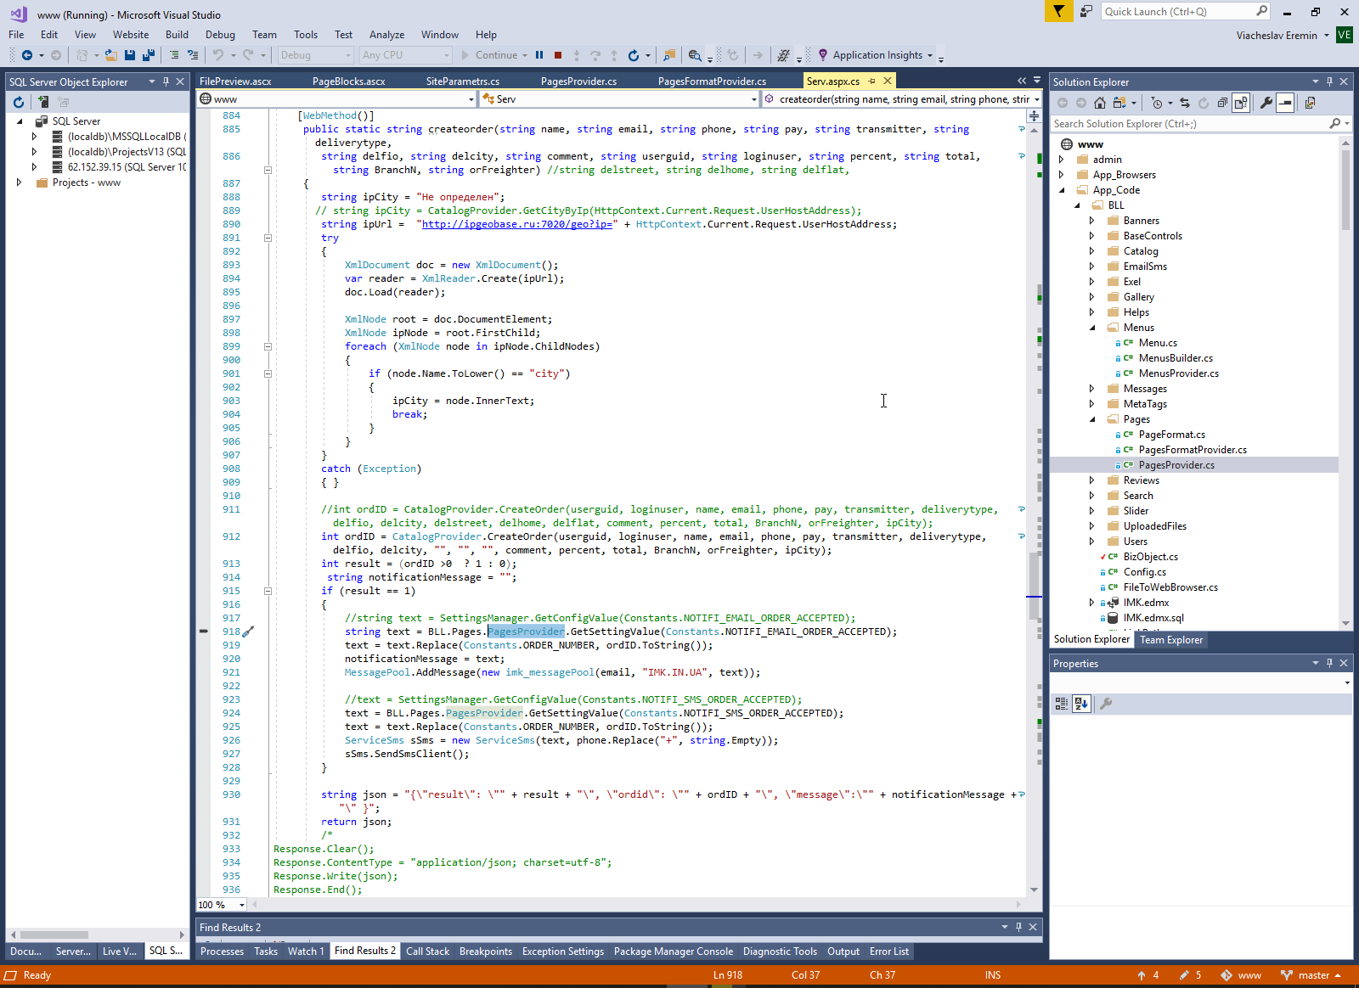This screenshot has height=988, width=1359.
Task: Click the ipgeobase.ru URL link in code
Action: coord(516,224)
